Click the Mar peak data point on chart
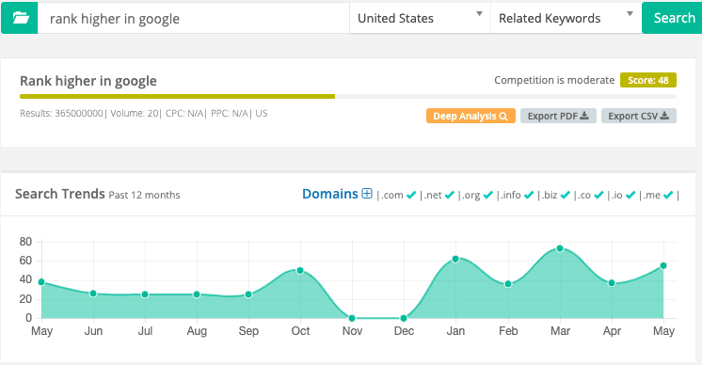Image resolution: width=702 pixels, height=365 pixels. [560, 248]
